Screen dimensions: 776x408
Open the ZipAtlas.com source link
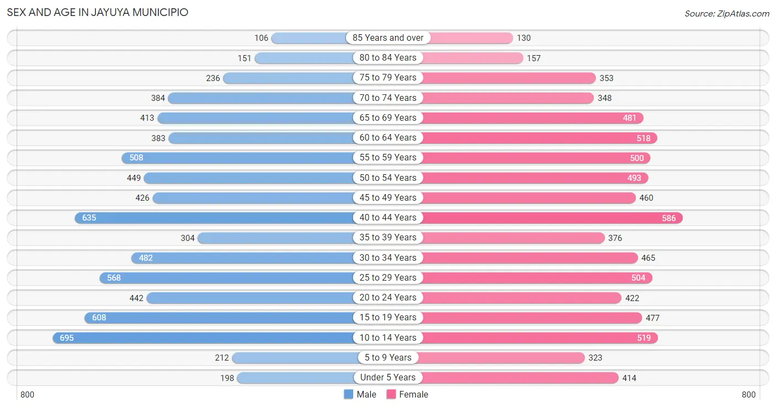[727, 13]
